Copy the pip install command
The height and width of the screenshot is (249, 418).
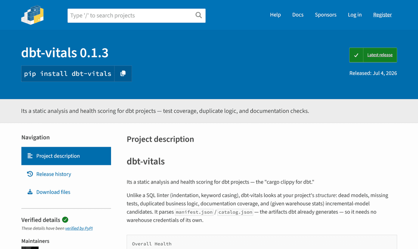coord(123,74)
